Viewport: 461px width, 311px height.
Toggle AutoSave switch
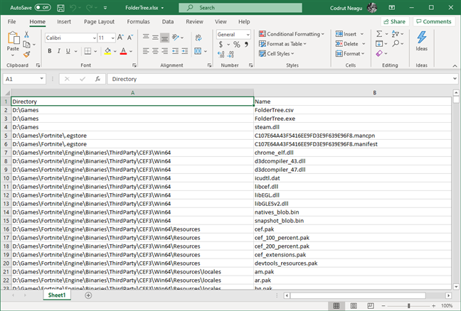(43, 8)
